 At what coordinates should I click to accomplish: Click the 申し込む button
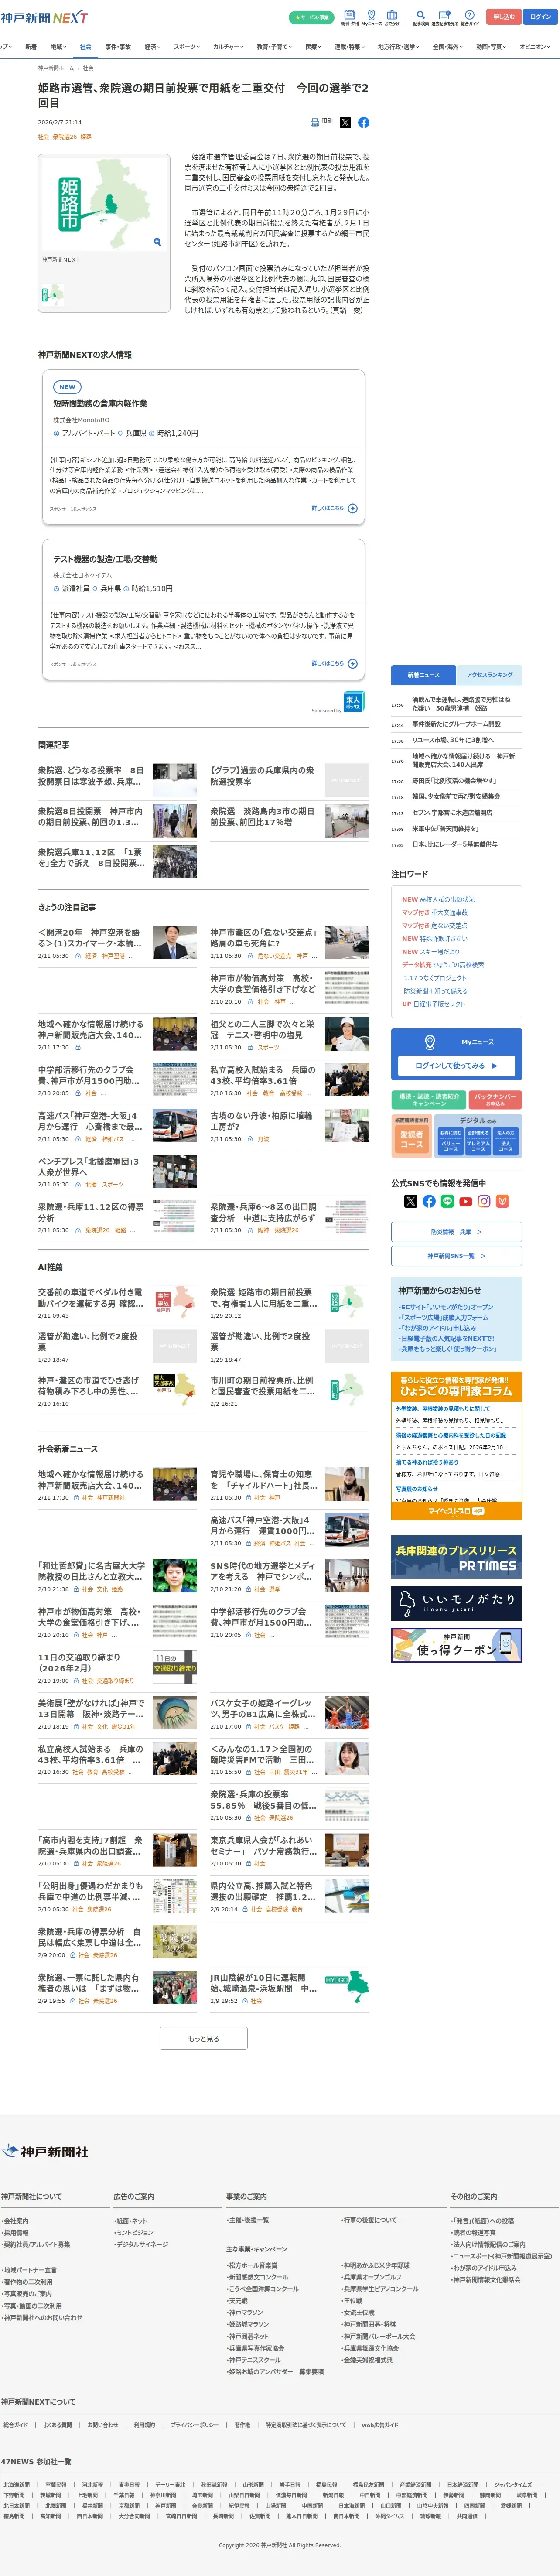click(x=504, y=17)
